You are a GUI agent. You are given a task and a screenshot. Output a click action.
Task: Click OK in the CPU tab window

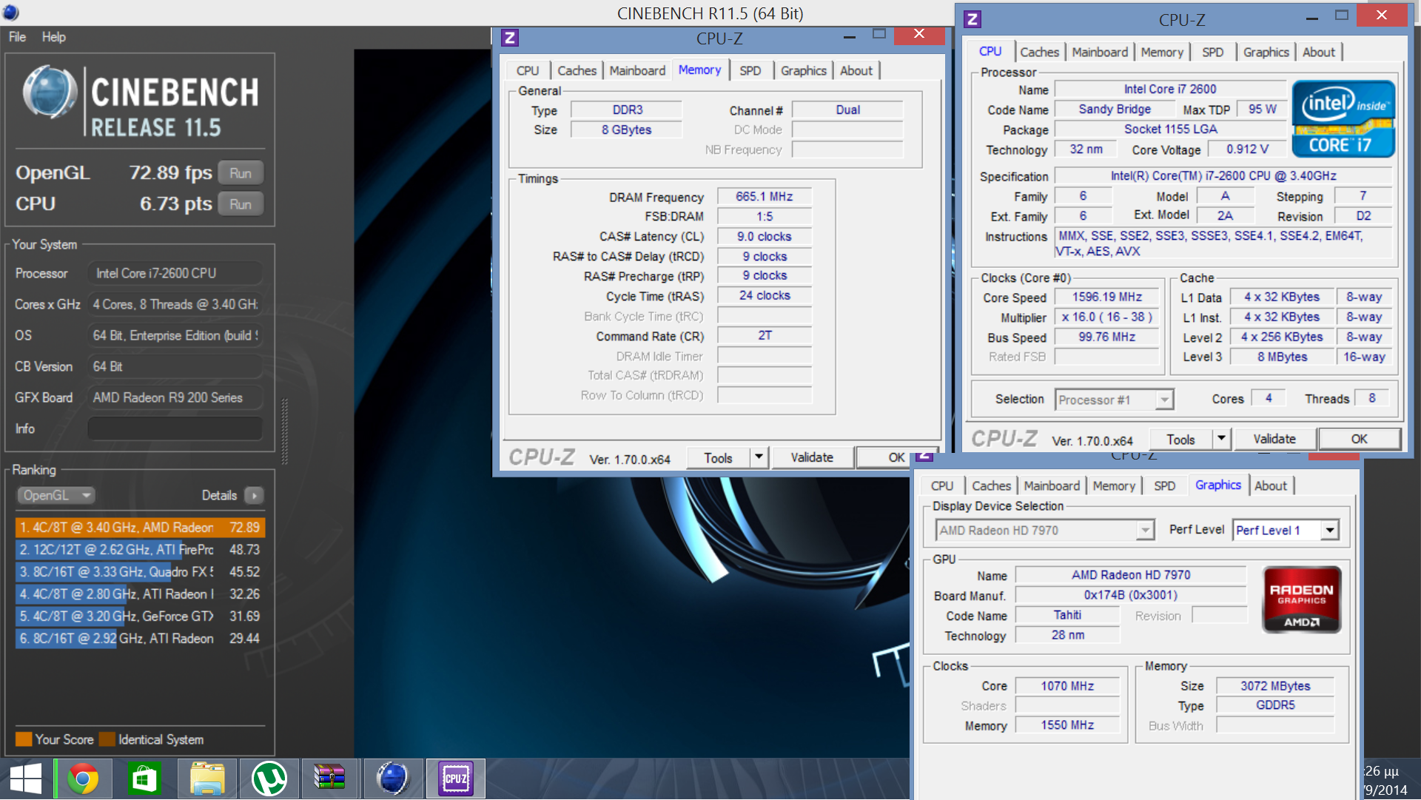[1360, 439]
